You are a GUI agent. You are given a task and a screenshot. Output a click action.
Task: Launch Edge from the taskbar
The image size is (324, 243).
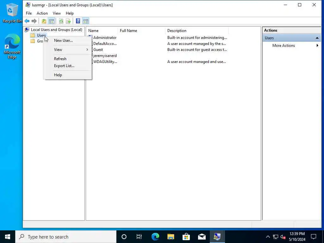pos(155,237)
